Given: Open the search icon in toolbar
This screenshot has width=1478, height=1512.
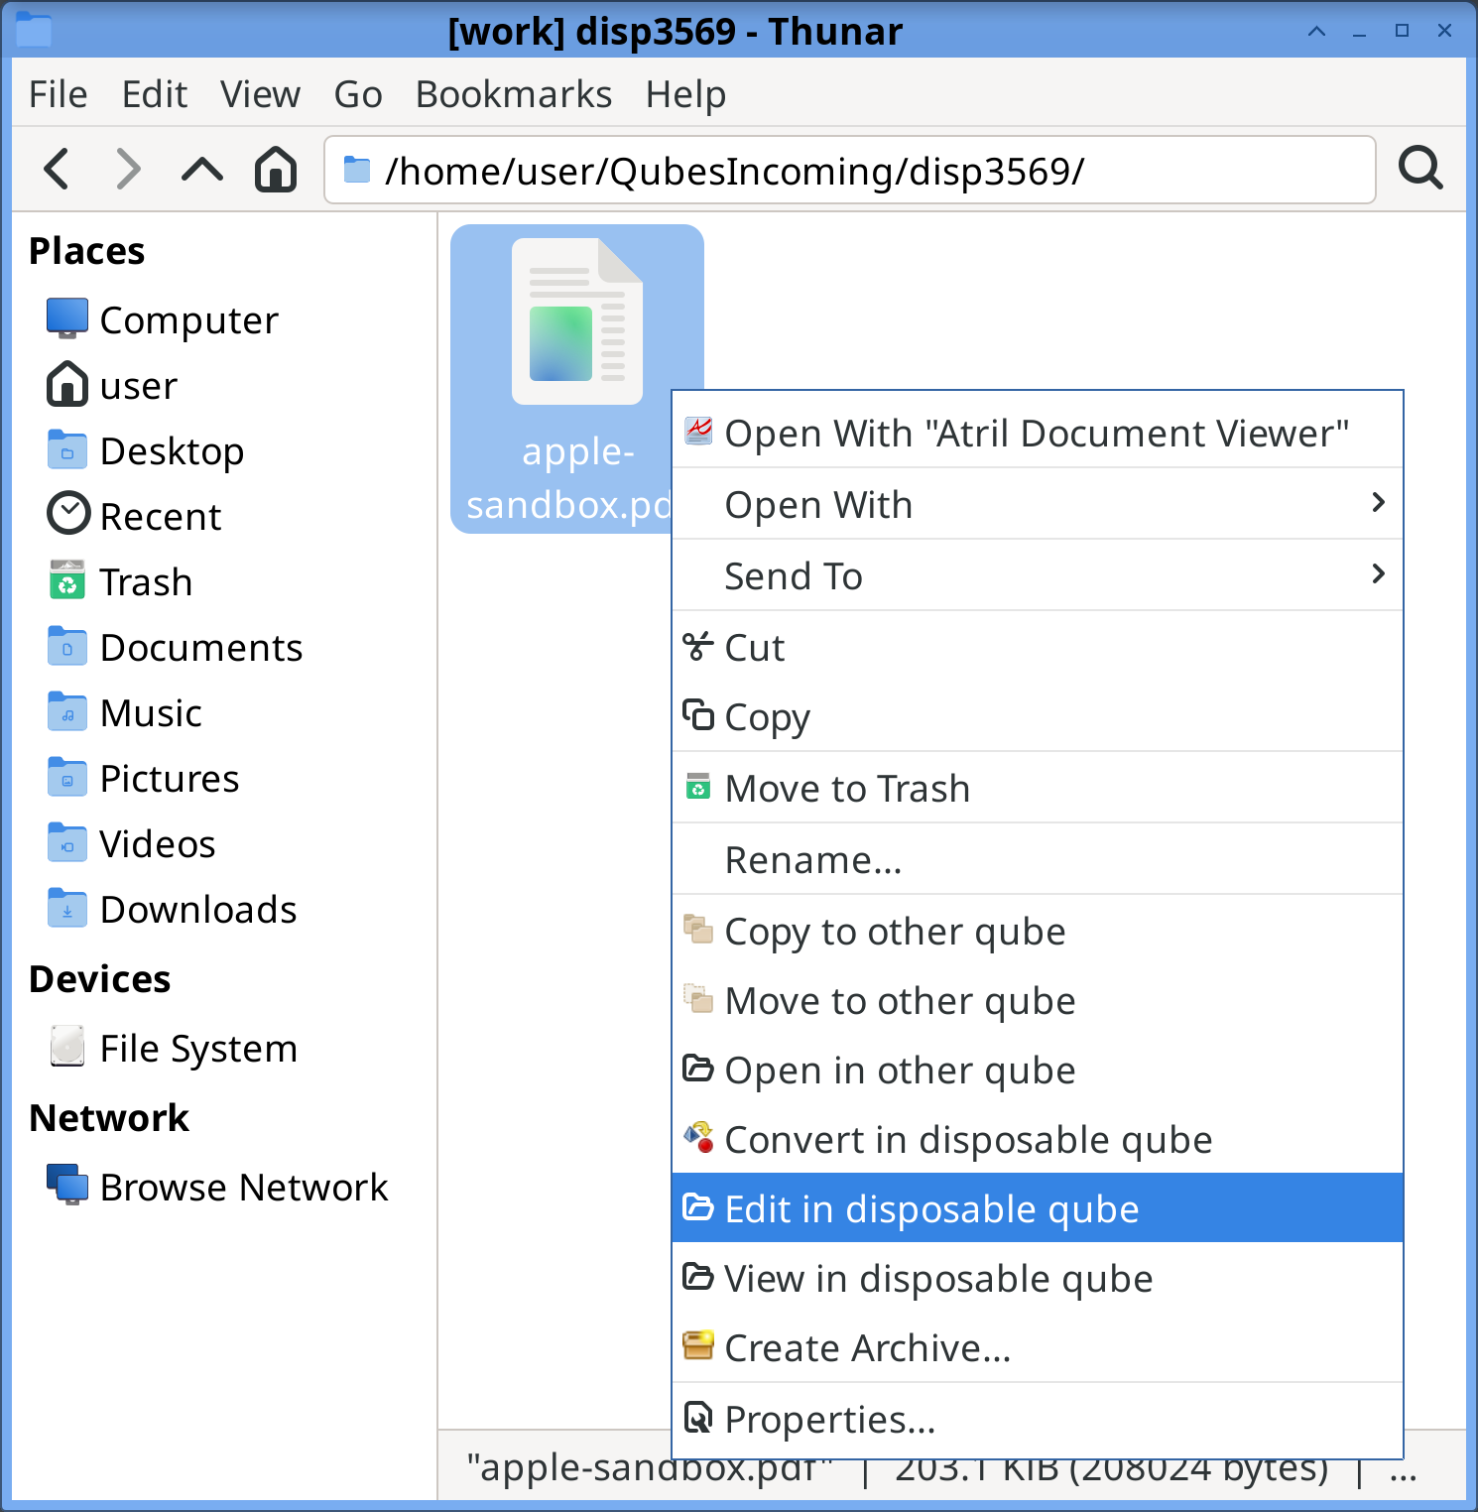Looking at the screenshot, I should click(x=1420, y=169).
